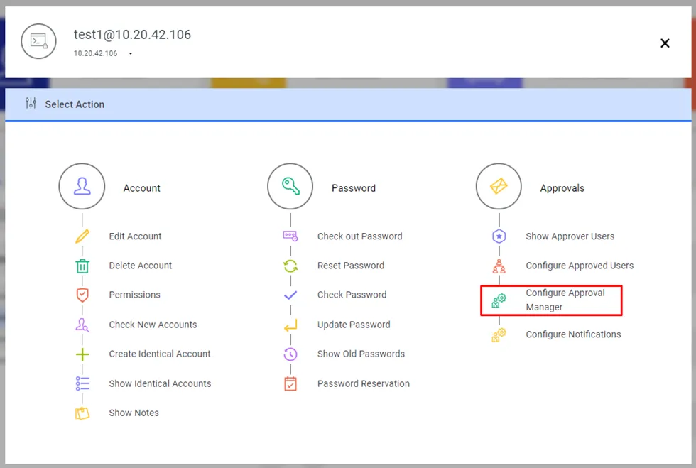Select Check out Password
This screenshot has width=696, height=468.
[359, 236]
